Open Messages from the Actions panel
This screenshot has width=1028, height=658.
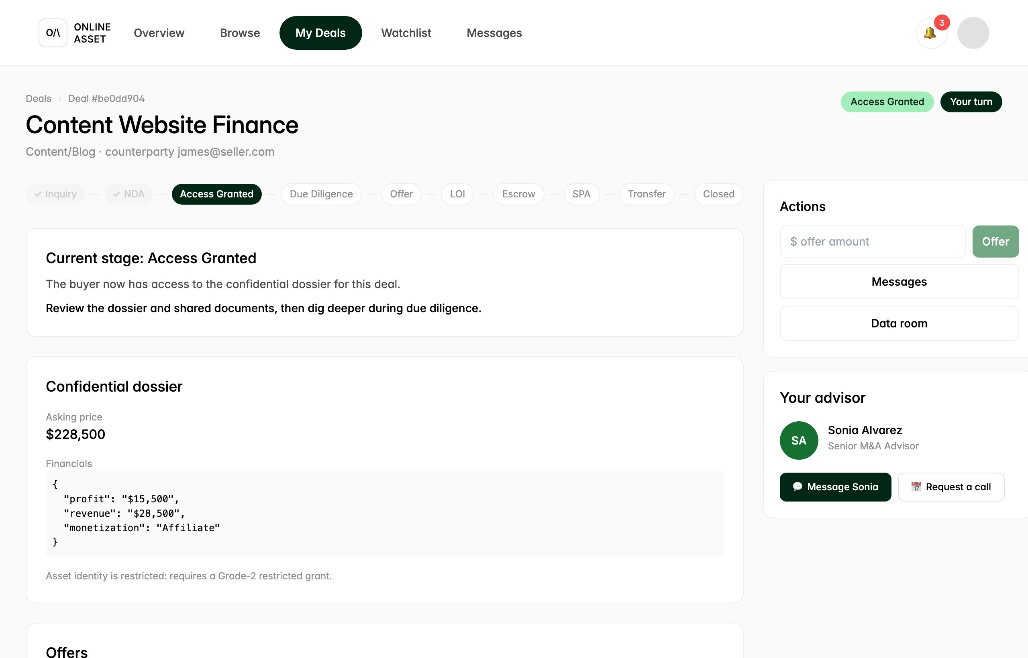(899, 282)
